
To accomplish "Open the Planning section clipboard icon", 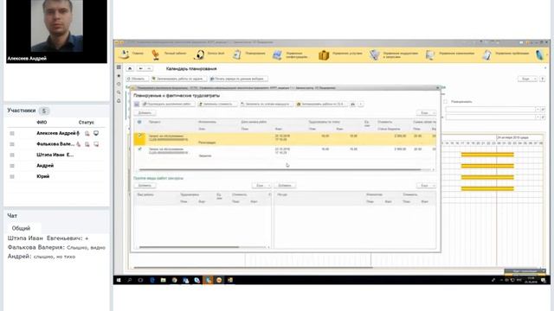I will pos(236,54).
